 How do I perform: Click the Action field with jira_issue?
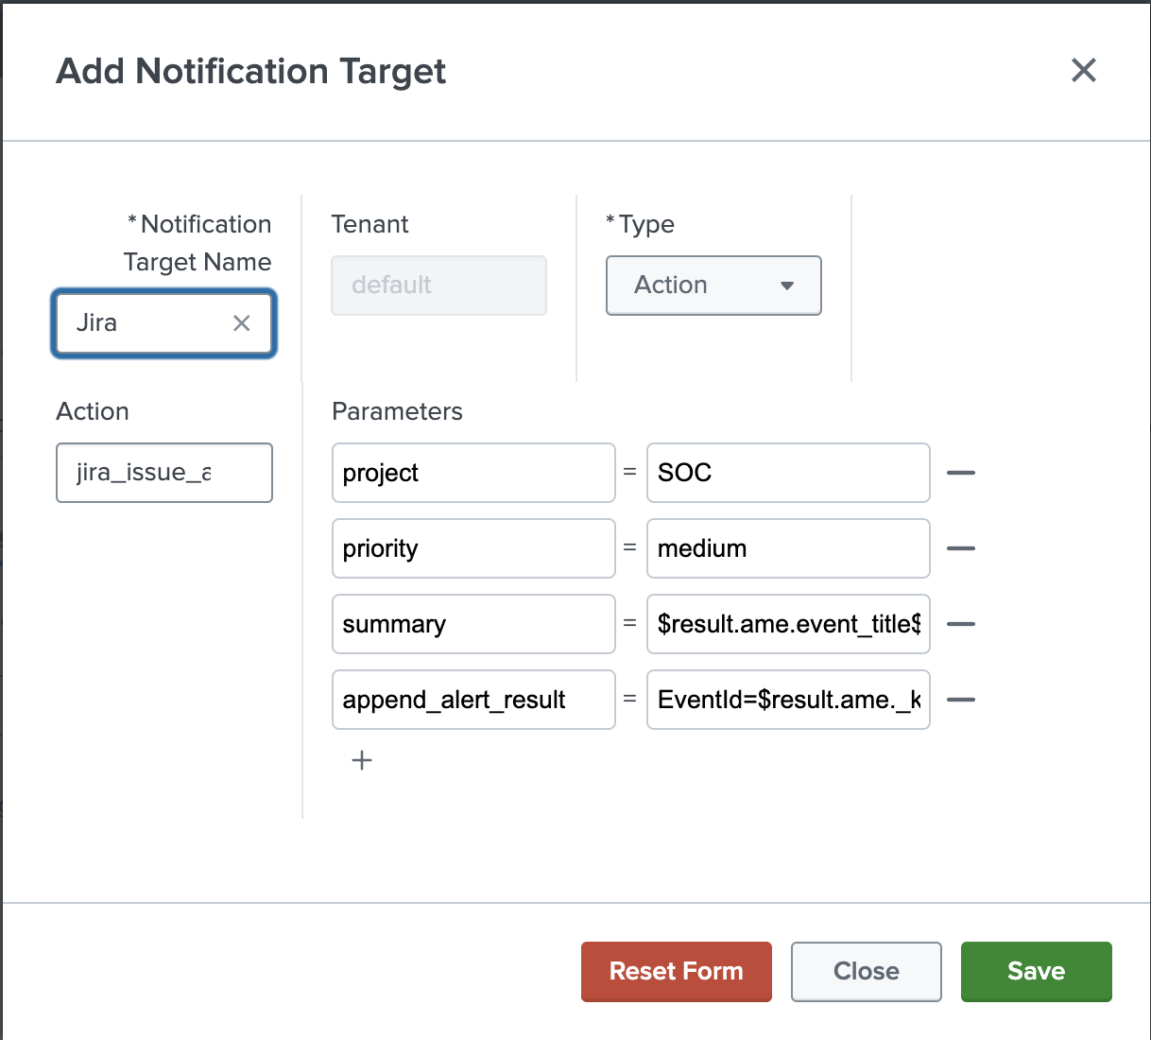click(163, 473)
